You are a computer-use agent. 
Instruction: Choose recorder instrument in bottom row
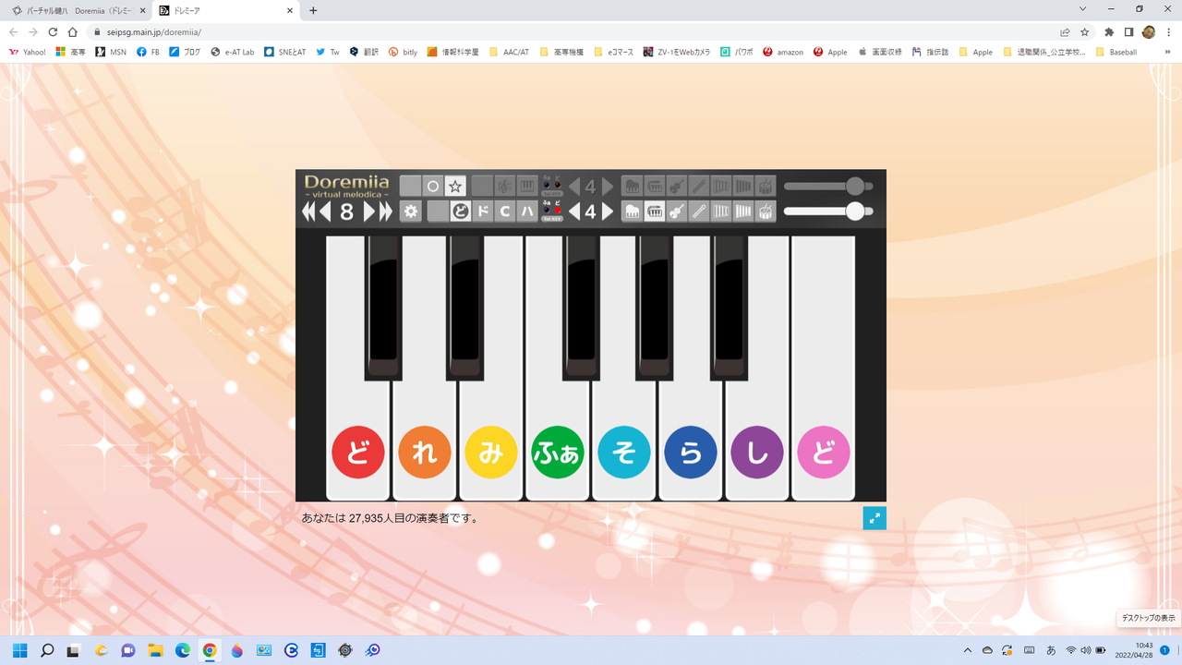tap(699, 212)
